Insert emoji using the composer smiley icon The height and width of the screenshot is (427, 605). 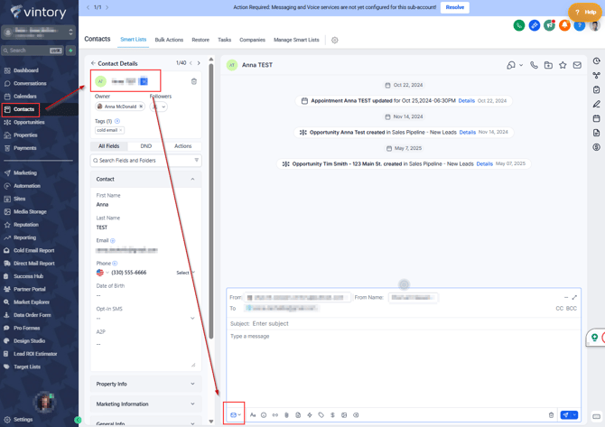coord(264,415)
